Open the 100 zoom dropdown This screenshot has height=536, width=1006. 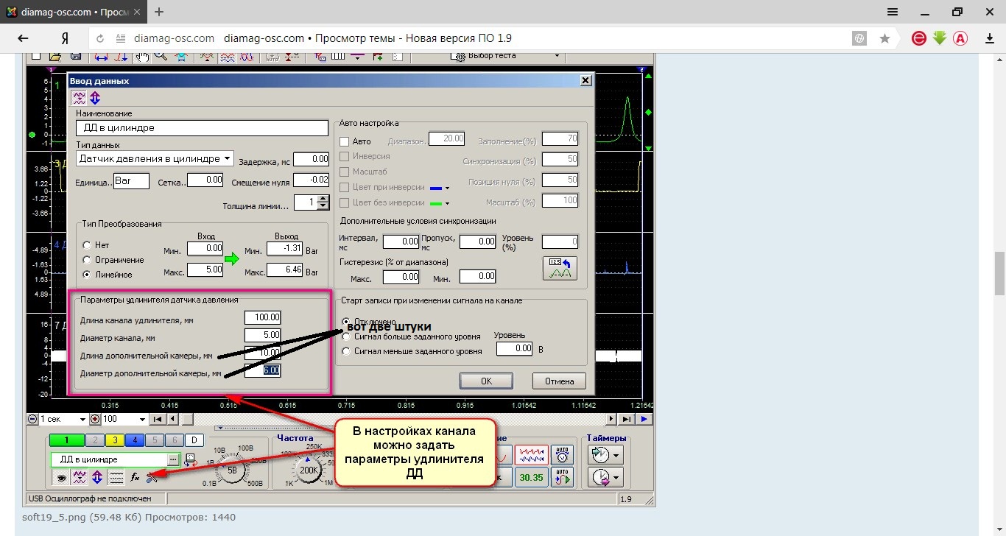point(141,419)
